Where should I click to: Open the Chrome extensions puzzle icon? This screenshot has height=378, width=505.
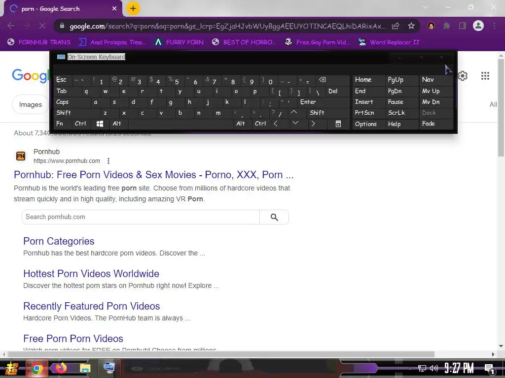446,26
